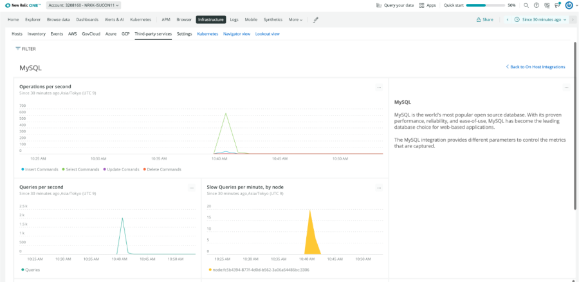Click the search magnifier icon
The image size is (579, 282).
point(526,6)
